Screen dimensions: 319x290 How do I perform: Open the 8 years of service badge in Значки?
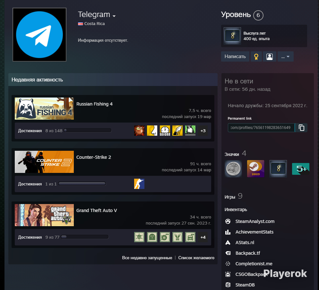[x=278, y=169]
